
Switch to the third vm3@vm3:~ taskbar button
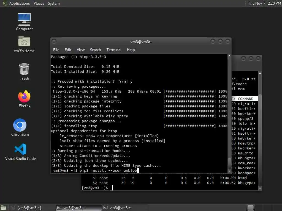pyautogui.click(x=125, y=208)
